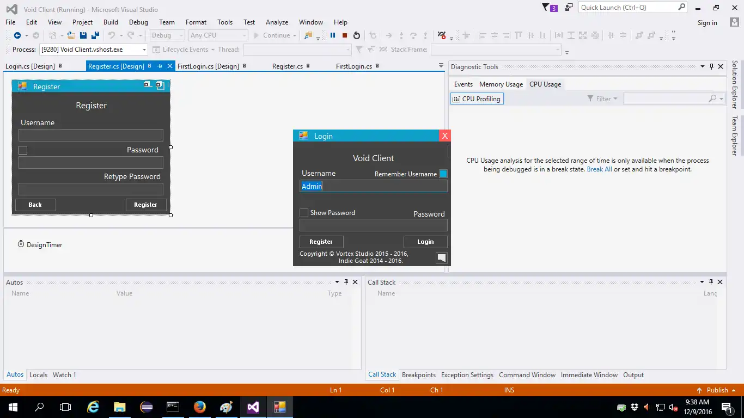The height and width of the screenshot is (418, 744).
Task: Click the Navigate Backward arrow icon
Action: pos(17,35)
